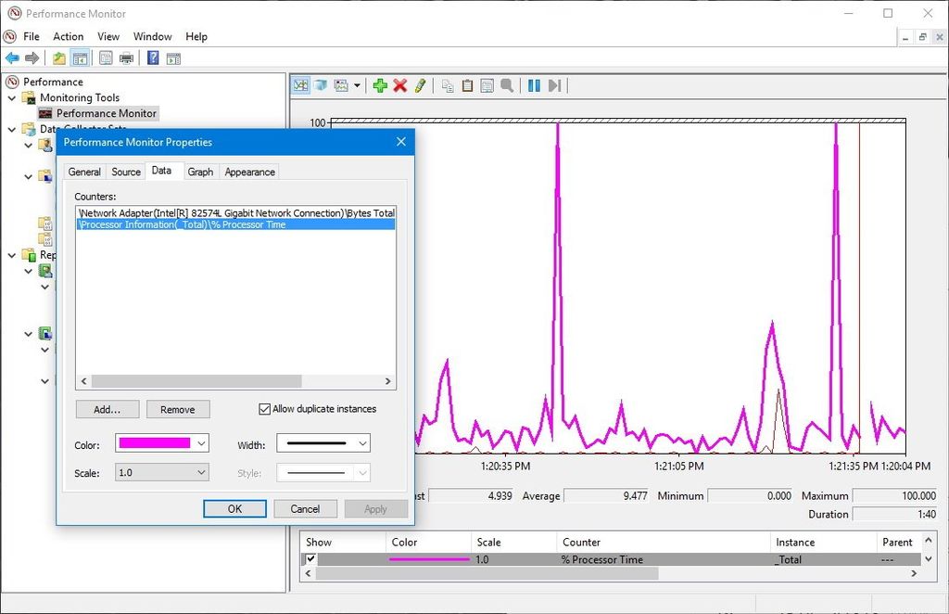Click the Add button in the Data tab
Screen dimensions: 949x614
click(107, 409)
